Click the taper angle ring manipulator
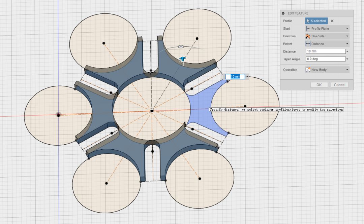364x224 pixels. pyautogui.click(x=181, y=47)
